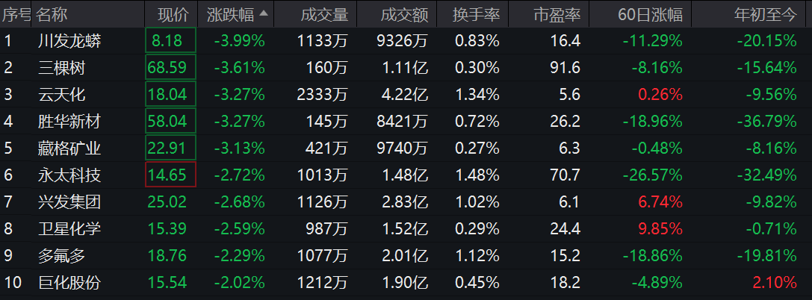Click the volume value 1212万

pos(323,283)
